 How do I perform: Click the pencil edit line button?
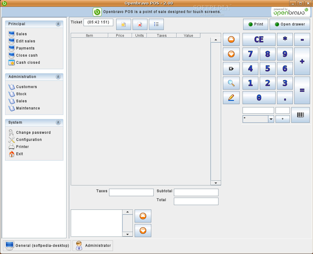231,98
